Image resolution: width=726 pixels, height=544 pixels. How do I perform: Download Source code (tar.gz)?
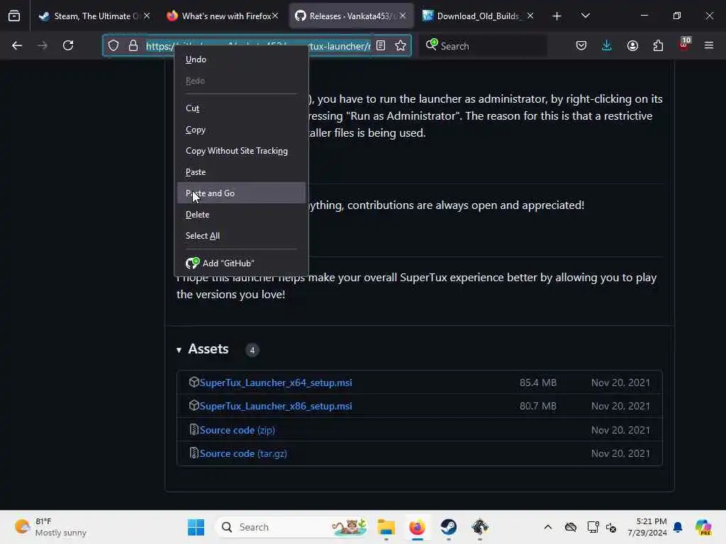pyautogui.click(x=243, y=453)
